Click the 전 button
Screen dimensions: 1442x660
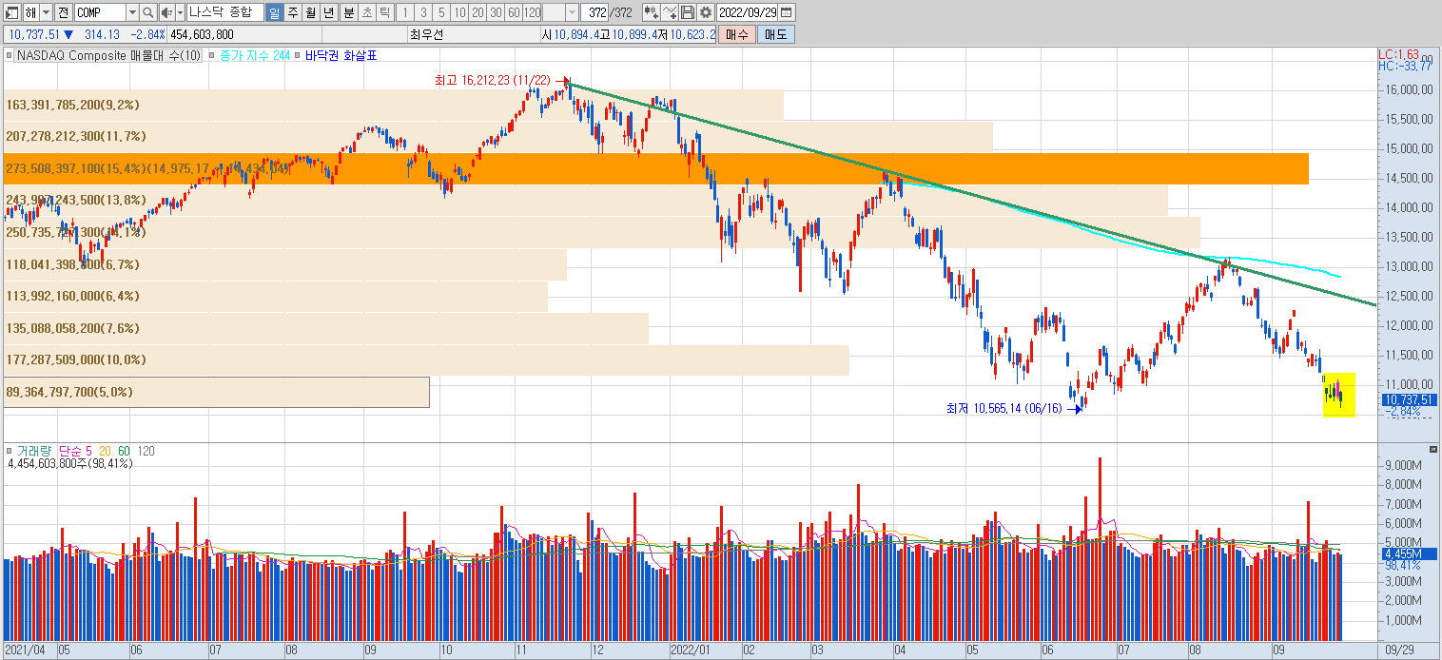tap(63, 12)
